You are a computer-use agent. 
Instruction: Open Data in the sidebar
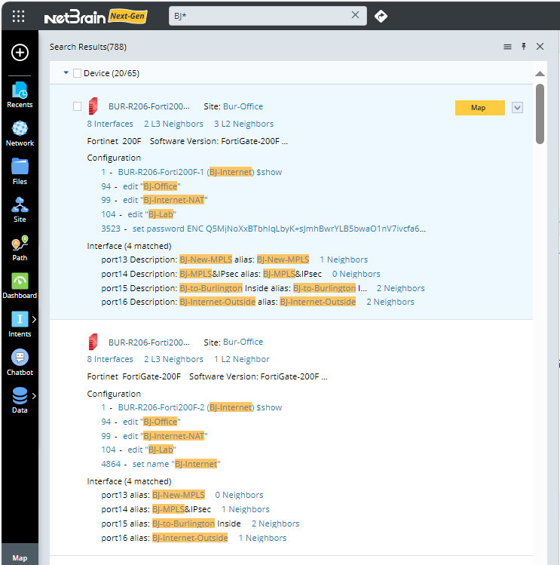(20, 401)
